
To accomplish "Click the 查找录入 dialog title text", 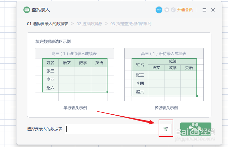I will [41, 10].
